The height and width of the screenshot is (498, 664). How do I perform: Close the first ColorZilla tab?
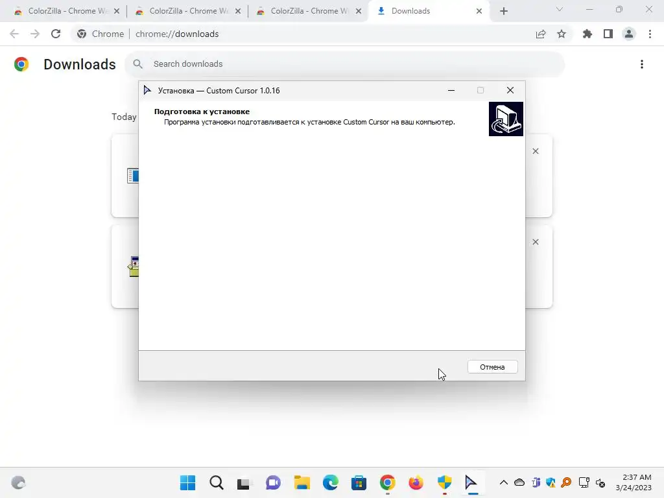pos(117,12)
